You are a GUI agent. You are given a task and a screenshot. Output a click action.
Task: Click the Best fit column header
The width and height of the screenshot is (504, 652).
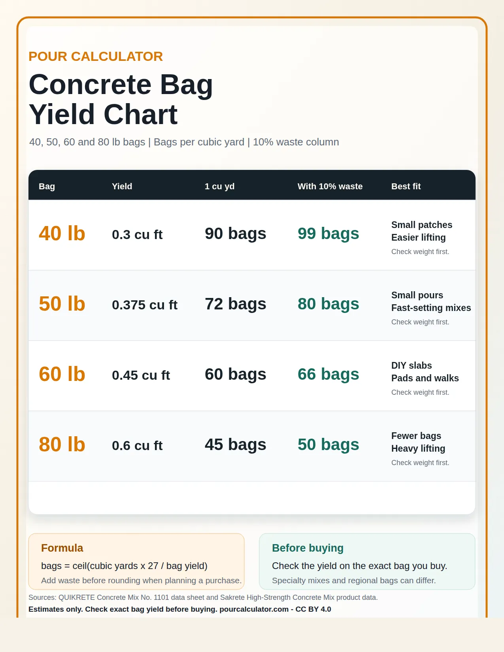[x=406, y=186]
